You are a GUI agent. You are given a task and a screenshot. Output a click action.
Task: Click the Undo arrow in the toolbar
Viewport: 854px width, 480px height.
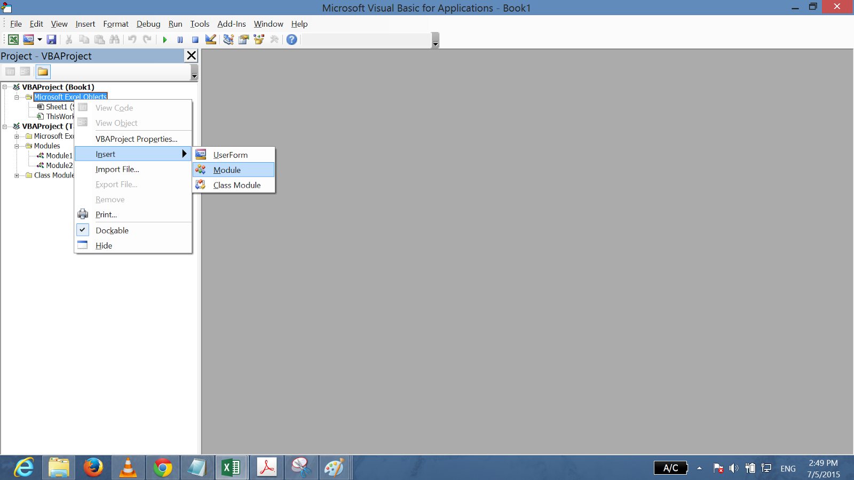pyautogui.click(x=132, y=39)
